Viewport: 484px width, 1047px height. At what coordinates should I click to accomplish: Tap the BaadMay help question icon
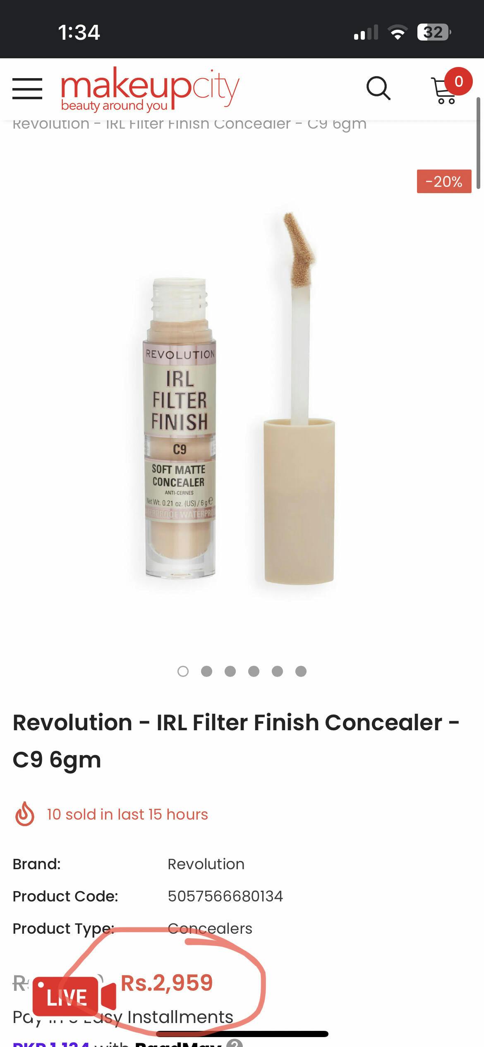pyautogui.click(x=234, y=1043)
